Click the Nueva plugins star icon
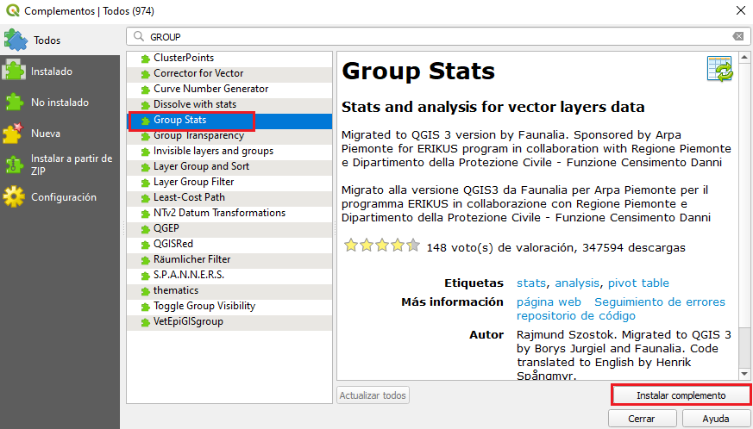 click(x=15, y=134)
